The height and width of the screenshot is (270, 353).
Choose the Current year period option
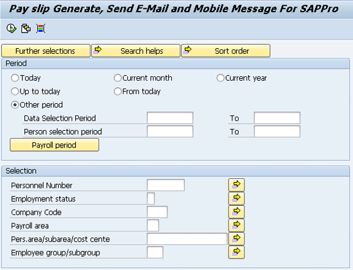[x=220, y=78]
